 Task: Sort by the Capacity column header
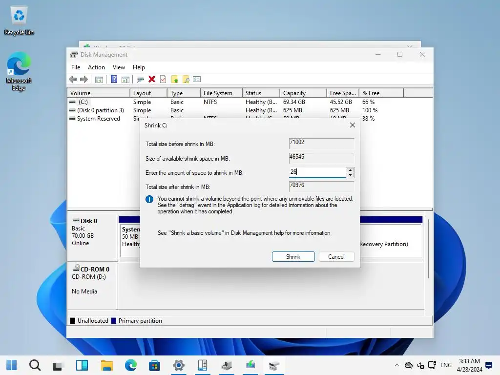click(x=304, y=93)
